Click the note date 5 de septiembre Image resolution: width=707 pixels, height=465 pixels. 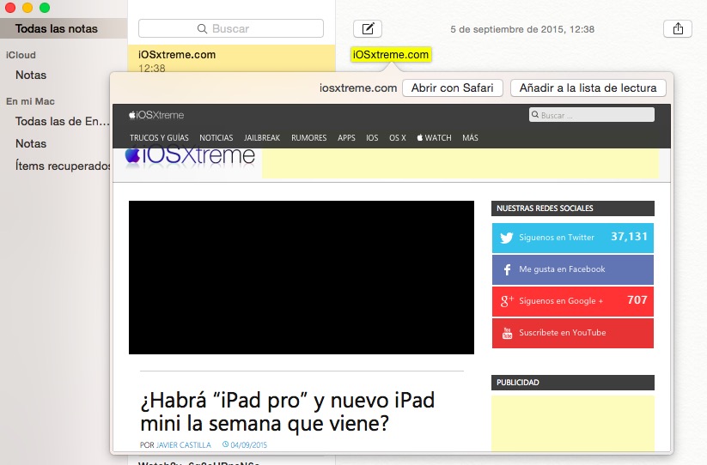click(522, 29)
